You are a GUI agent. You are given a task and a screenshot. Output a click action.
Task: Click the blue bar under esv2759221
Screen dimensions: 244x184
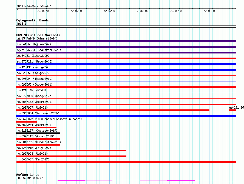[x=126, y=64]
